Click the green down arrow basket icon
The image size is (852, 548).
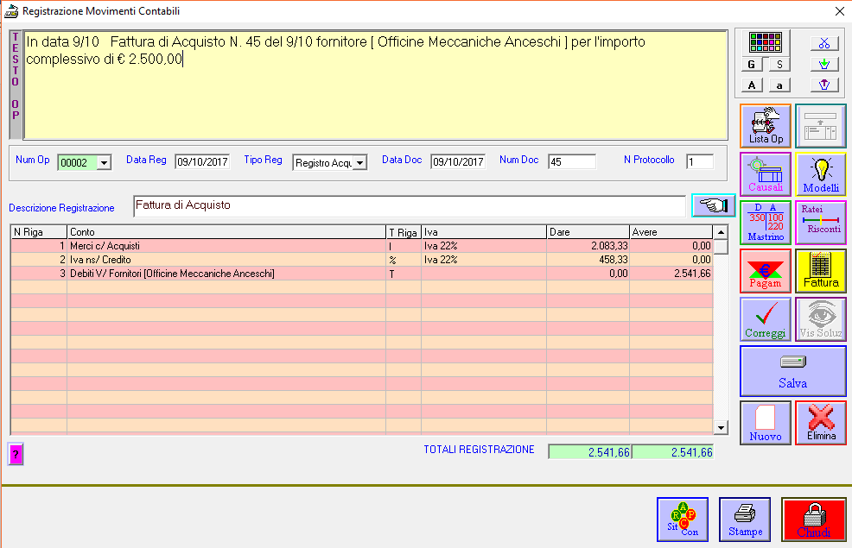[824, 64]
